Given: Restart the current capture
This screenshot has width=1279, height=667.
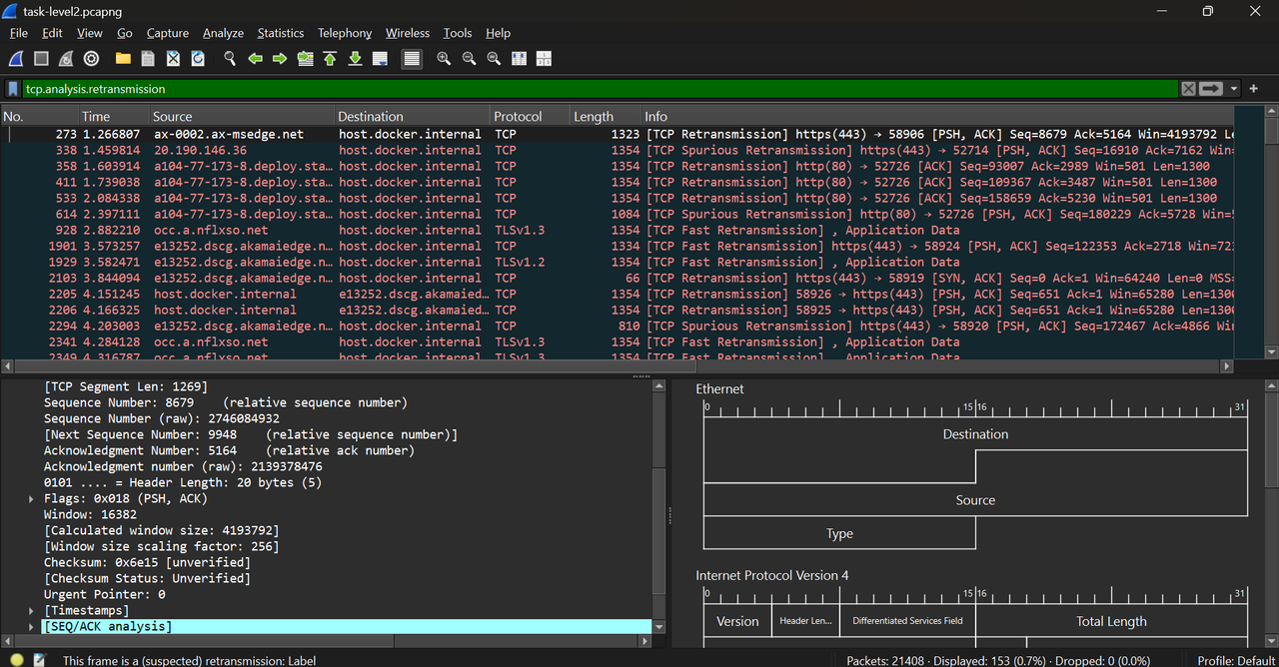Looking at the screenshot, I should pyautogui.click(x=66, y=59).
